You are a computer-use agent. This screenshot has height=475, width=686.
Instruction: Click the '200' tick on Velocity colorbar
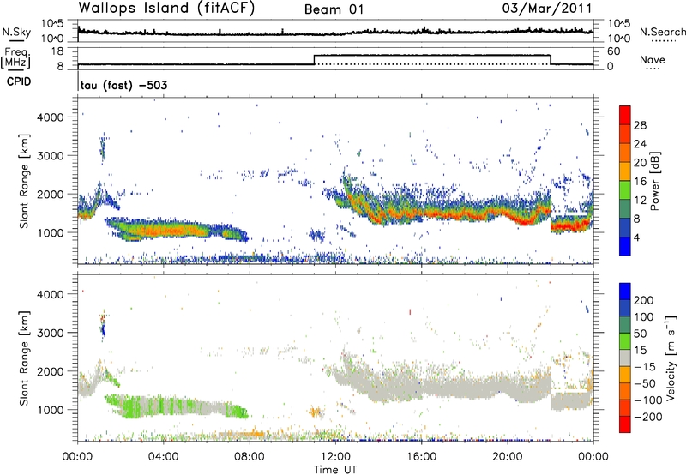644,300
